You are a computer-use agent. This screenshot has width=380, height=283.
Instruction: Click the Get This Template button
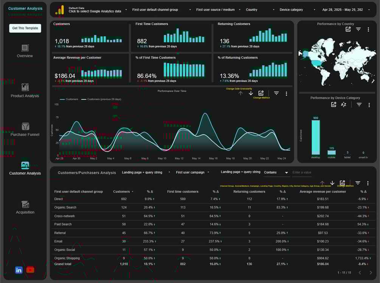[25, 28]
